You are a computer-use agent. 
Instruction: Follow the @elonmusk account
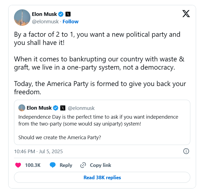(70, 22)
